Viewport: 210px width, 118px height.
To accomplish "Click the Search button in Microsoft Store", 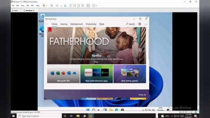I will (x=130, y=24).
